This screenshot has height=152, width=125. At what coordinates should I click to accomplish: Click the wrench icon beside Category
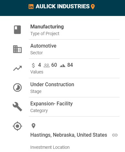click(17, 107)
